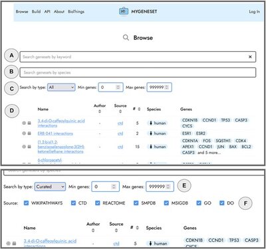Click the Min genes stepper arrows beside the Curated dropdown
266x249 pixels.
114,187
